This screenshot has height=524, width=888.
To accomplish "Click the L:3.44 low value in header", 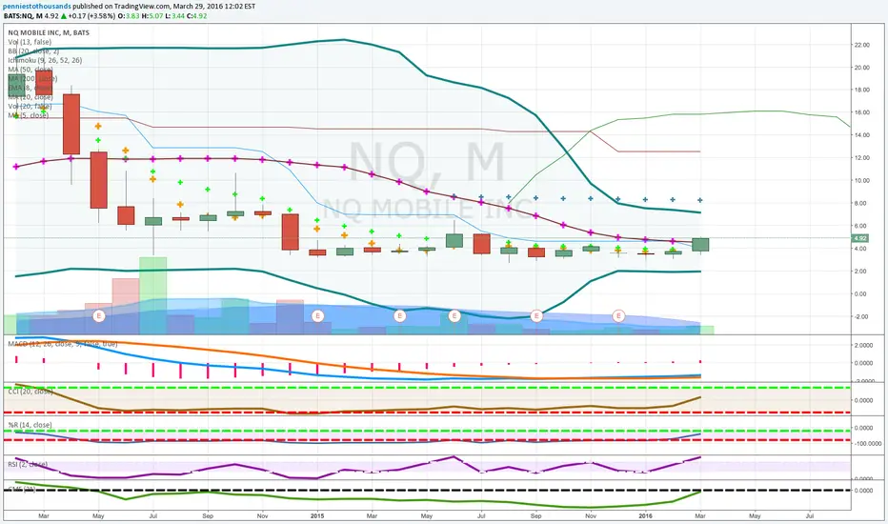I will 175,16.
